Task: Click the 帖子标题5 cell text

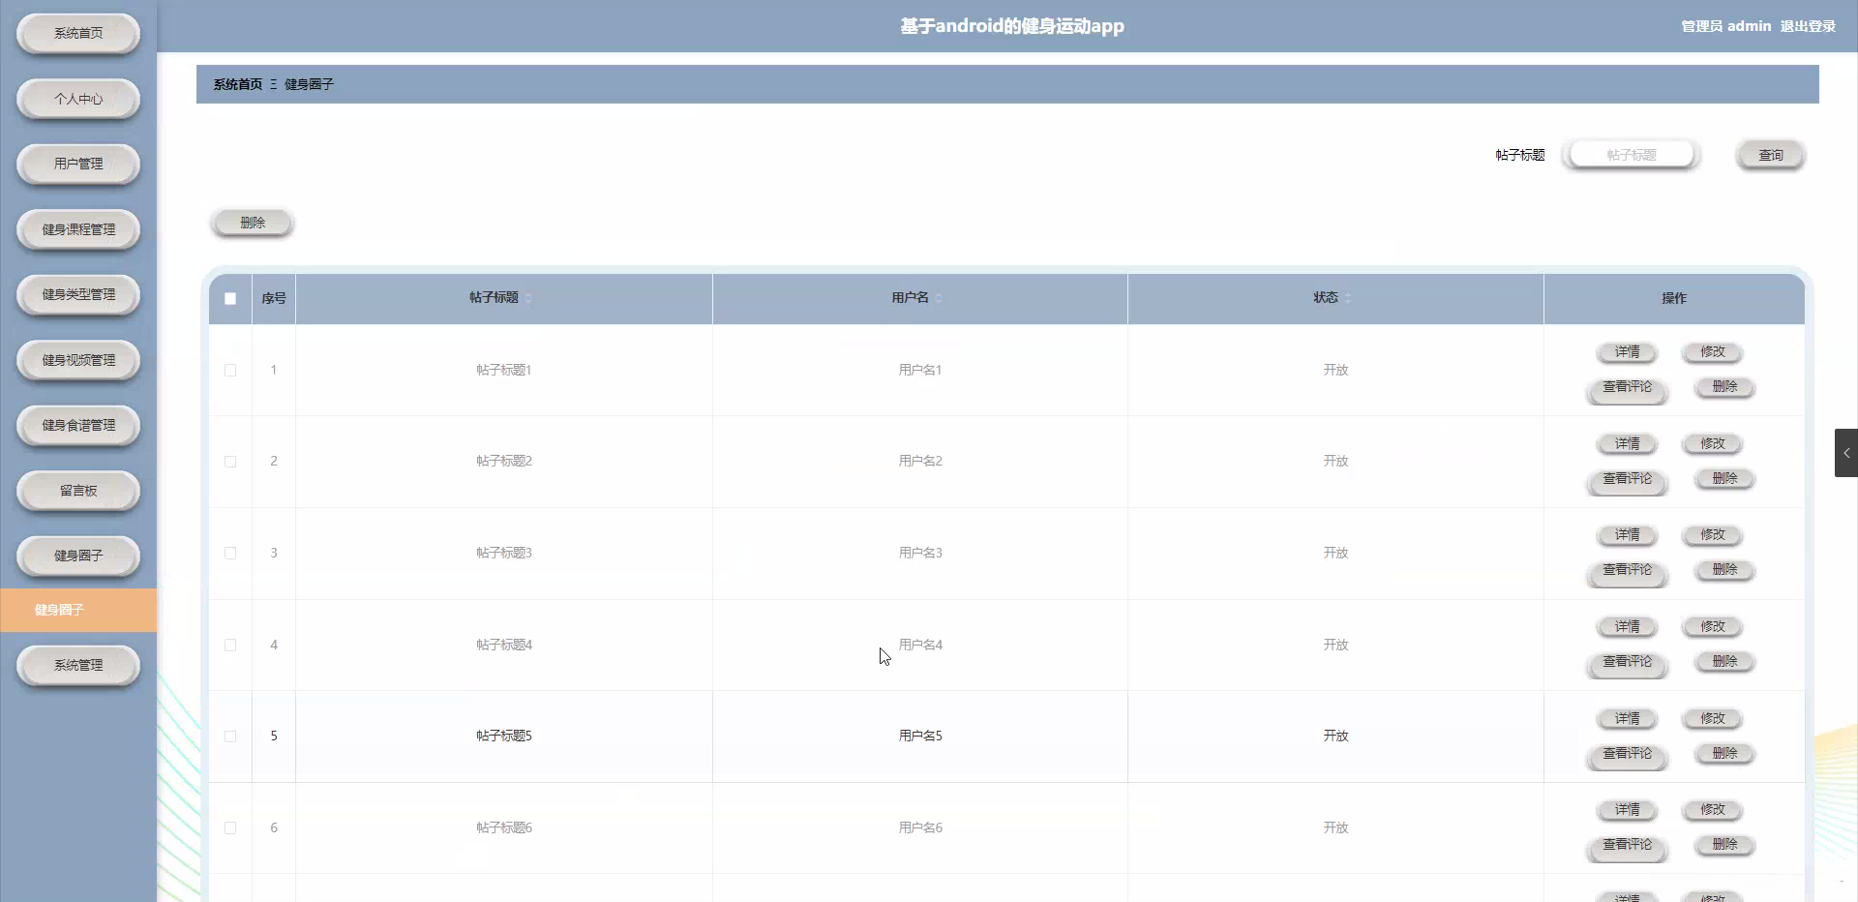Action: (504, 736)
